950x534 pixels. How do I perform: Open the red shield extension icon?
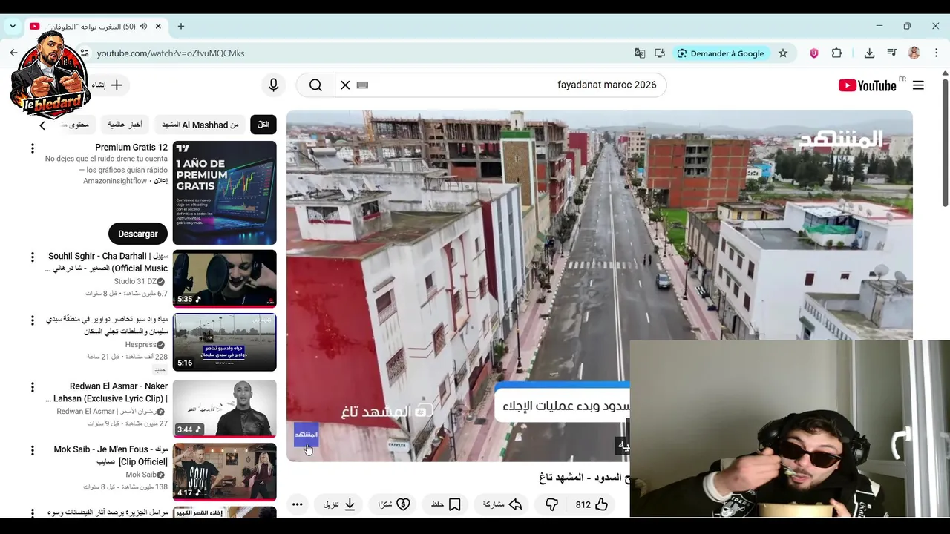[814, 53]
